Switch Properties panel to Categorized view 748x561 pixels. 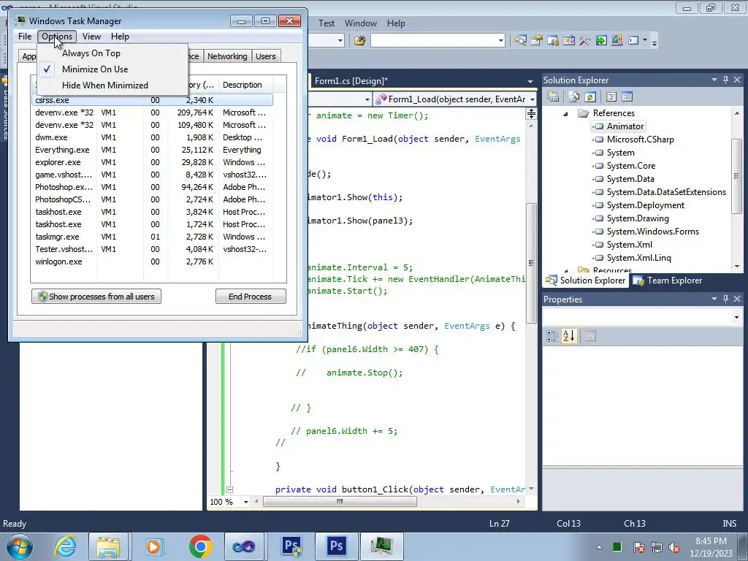pyautogui.click(x=552, y=336)
